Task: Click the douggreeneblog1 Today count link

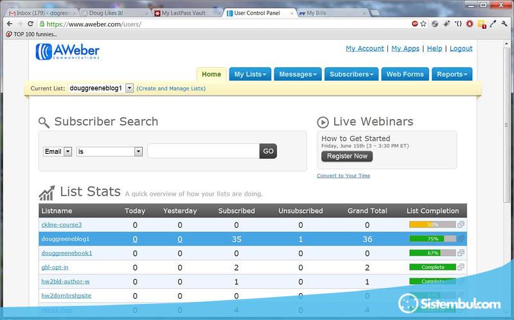Action: (135, 239)
